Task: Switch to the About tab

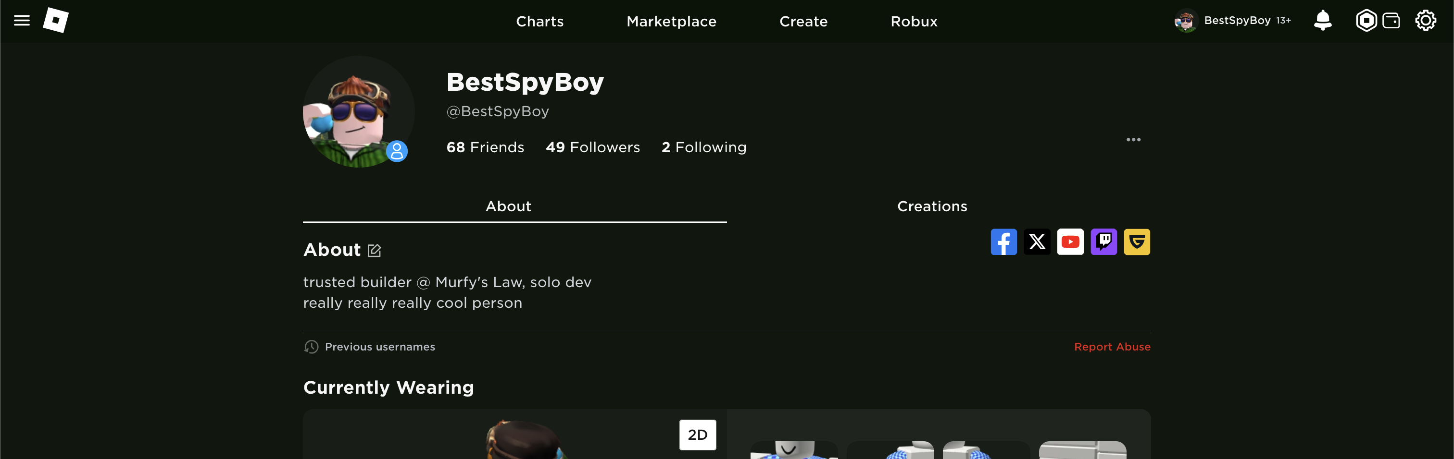Action: tap(515, 206)
